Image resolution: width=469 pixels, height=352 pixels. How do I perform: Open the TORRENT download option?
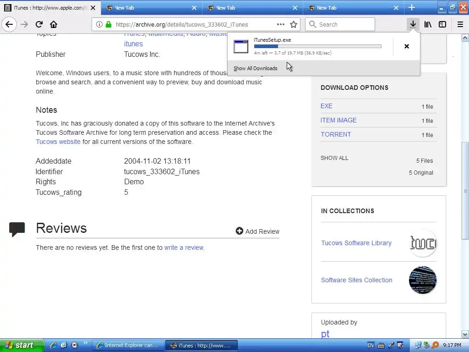pos(336,134)
